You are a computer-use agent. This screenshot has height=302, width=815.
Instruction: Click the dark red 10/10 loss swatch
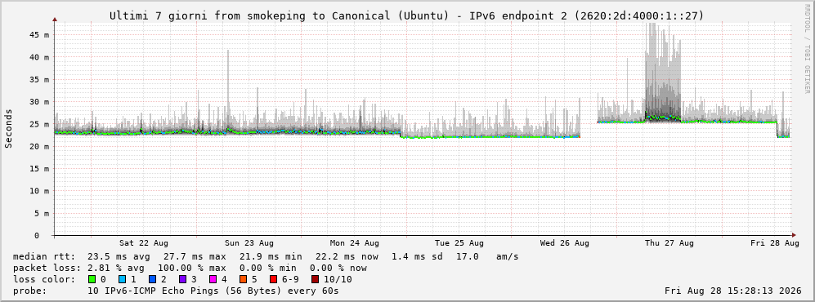[x=315, y=280]
